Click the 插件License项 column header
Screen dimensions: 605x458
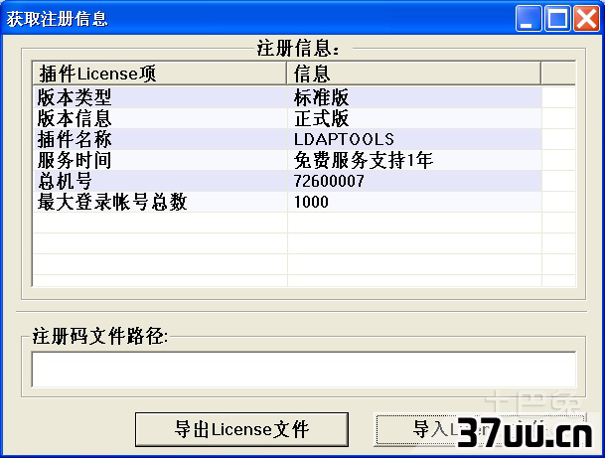click(x=160, y=74)
